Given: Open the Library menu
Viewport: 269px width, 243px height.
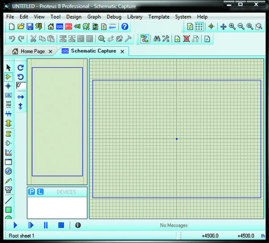Looking at the screenshot, I should coord(135,17).
